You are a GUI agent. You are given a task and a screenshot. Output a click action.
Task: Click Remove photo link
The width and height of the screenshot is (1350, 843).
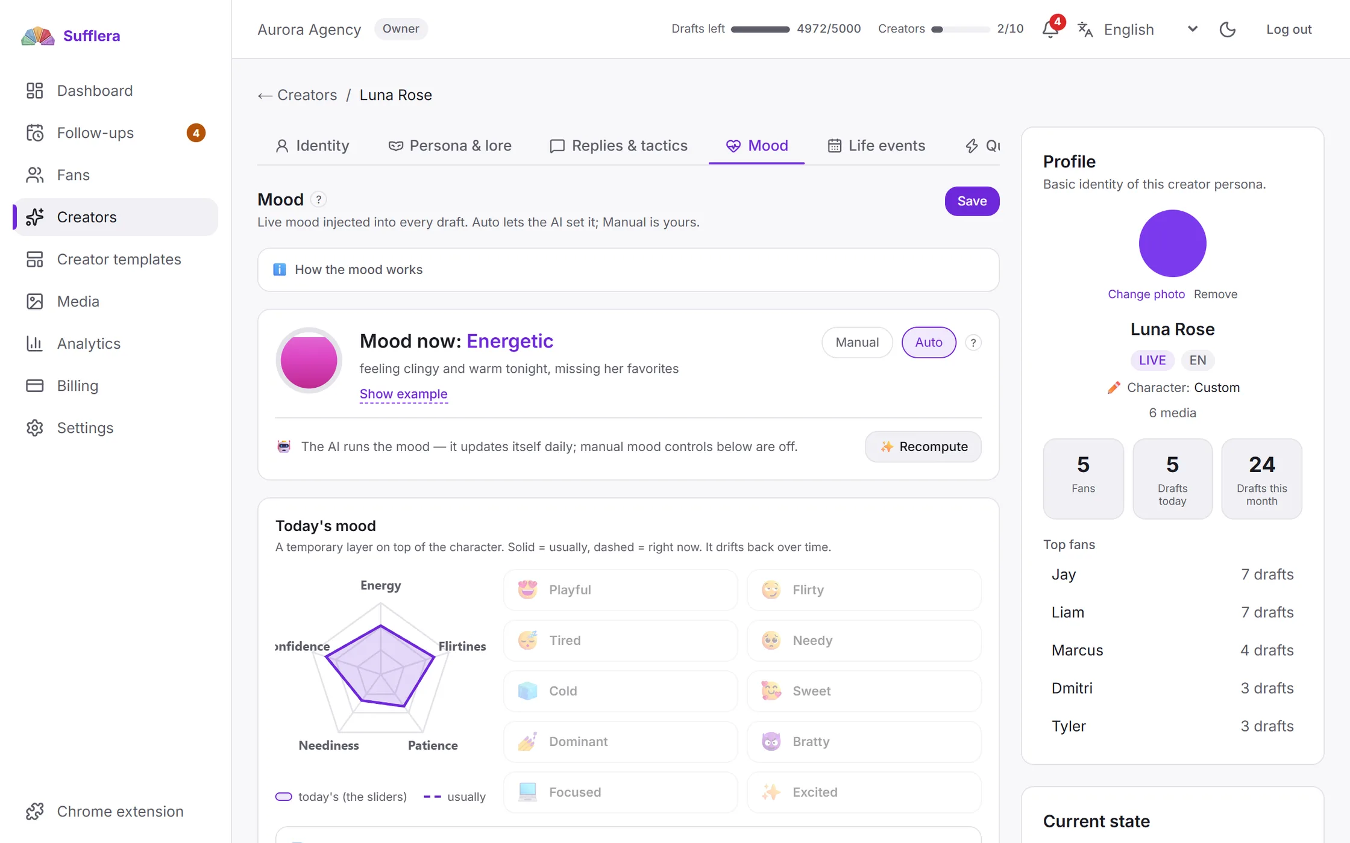(x=1215, y=294)
